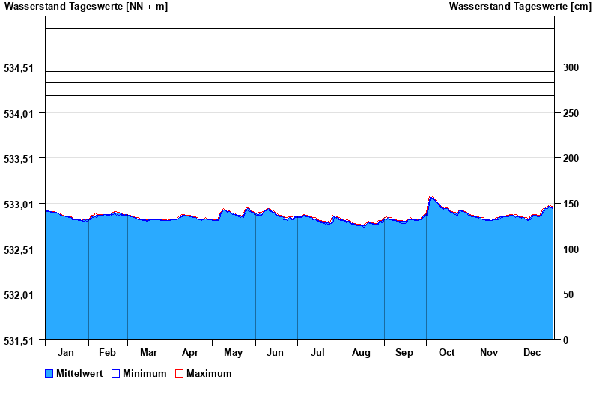
Task: Click the Aug month label
Action: 361,352
